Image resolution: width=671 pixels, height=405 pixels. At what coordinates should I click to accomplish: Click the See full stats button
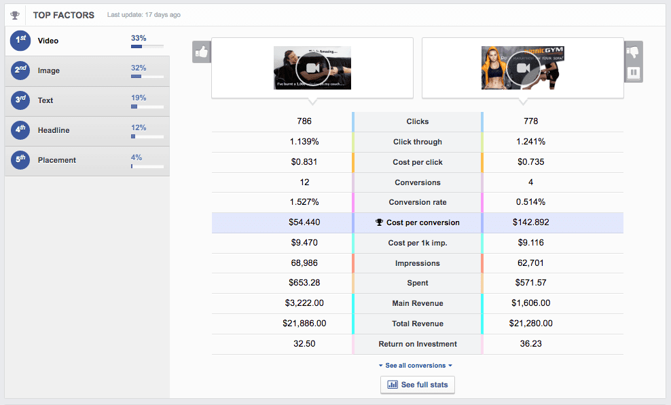coord(417,385)
